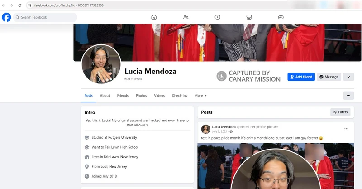The image size is (362, 189).
Task: Expand the chevron beside Message button
Action: coord(348,77)
